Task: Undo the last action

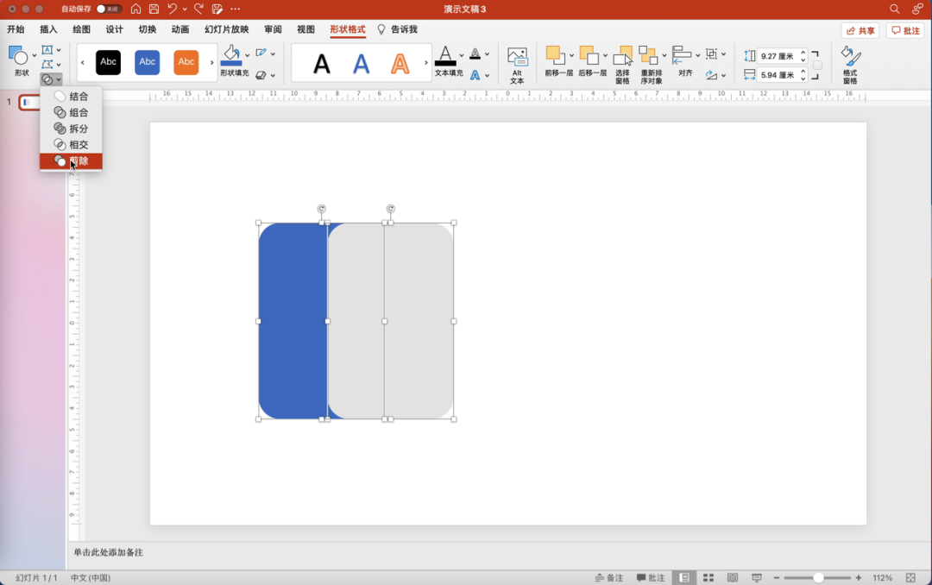Action: 172,9
